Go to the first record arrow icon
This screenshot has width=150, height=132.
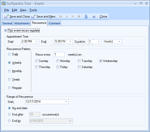click(61, 16)
